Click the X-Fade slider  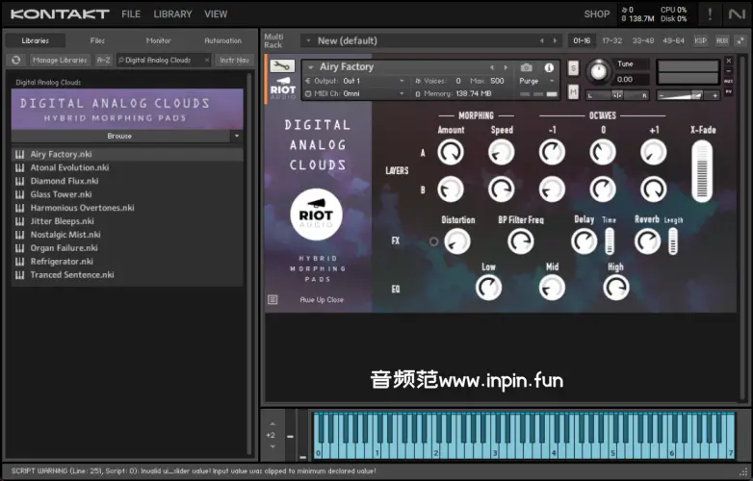[x=702, y=170]
